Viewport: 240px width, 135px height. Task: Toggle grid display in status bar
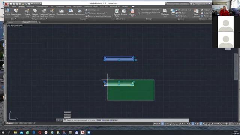[x=162, y=123]
